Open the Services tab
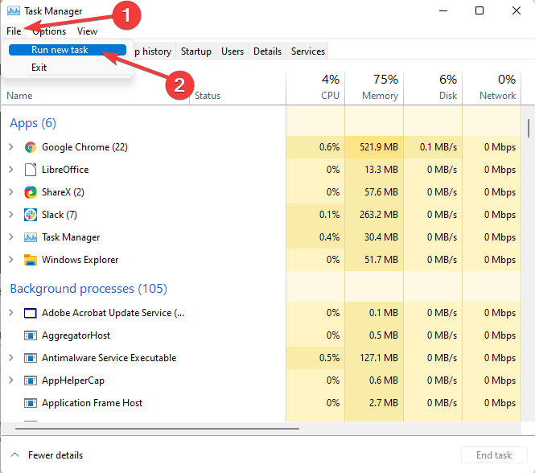 click(x=308, y=51)
